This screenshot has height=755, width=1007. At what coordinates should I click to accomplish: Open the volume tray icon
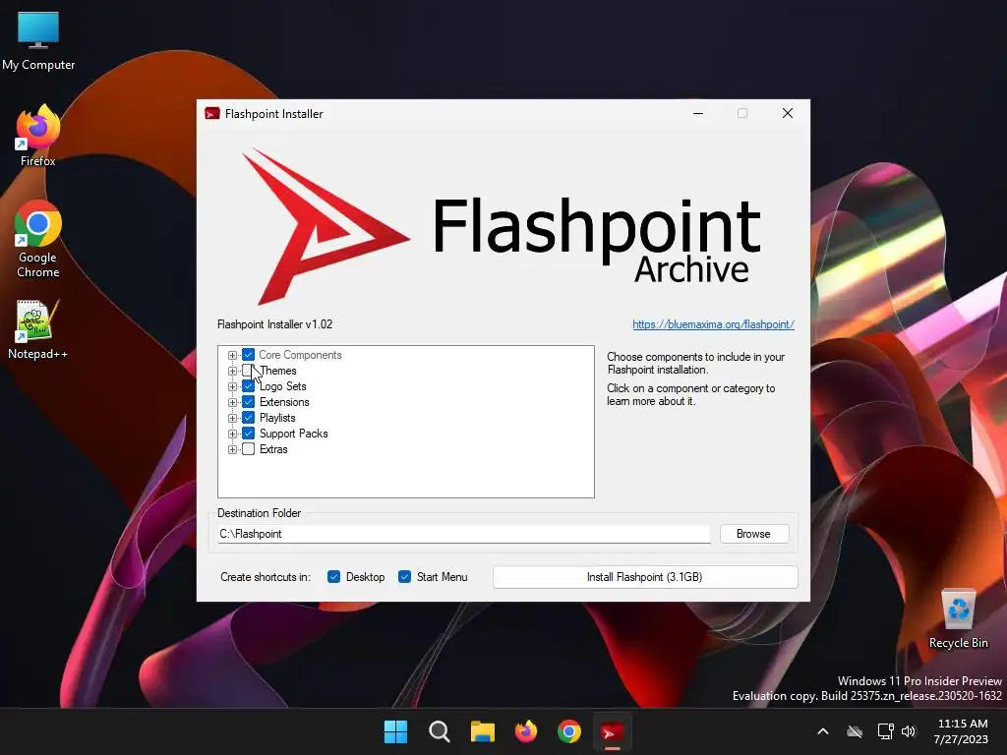[908, 731]
